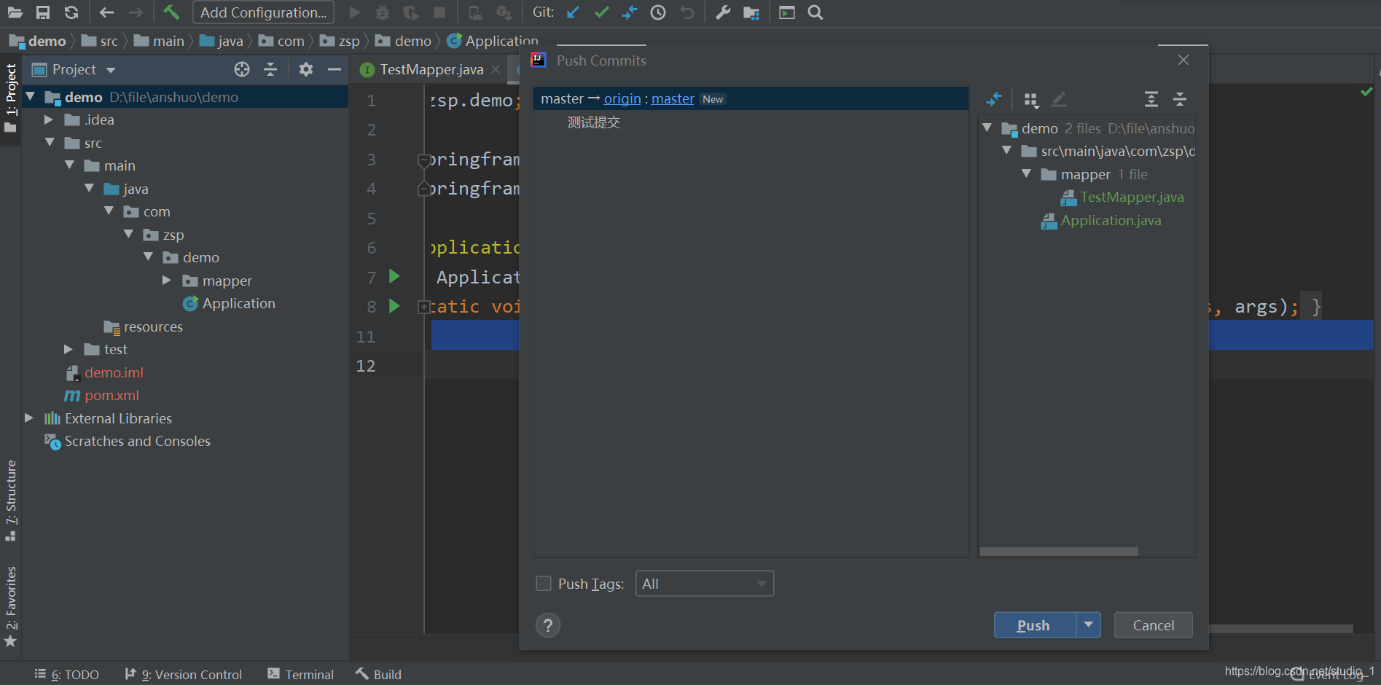The width and height of the screenshot is (1381, 685).
Task: Collapse the src folder node
Action: [50, 142]
